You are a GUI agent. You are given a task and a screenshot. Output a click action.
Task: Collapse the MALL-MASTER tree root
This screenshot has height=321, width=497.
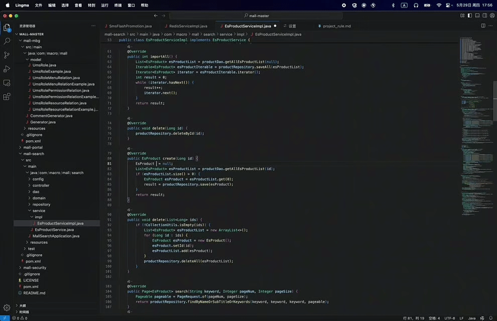coord(32,34)
